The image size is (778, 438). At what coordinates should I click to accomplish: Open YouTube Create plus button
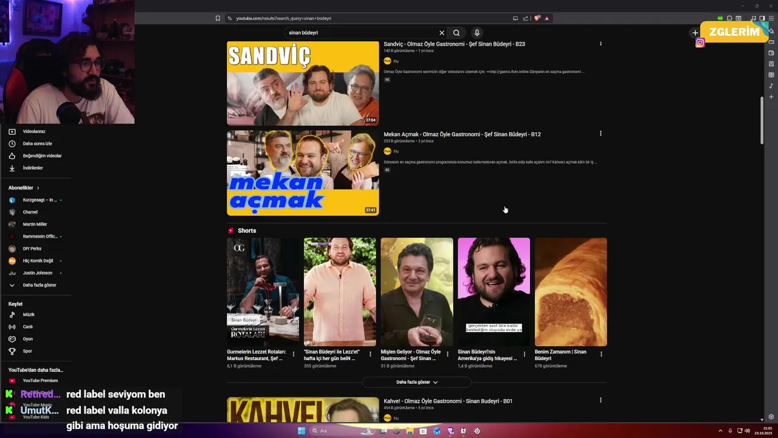pos(695,33)
